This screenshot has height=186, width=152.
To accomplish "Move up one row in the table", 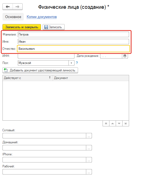I will click(x=113, y=123).
